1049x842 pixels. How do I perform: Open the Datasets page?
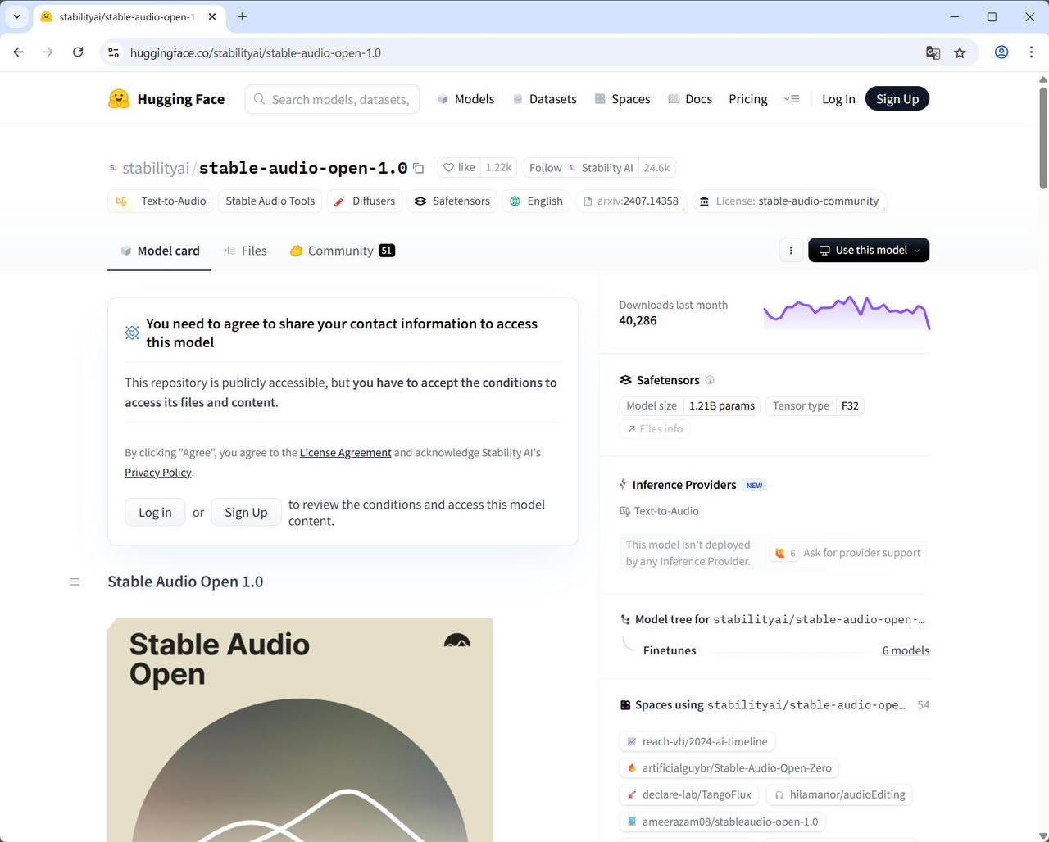click(x=544, y=99)
